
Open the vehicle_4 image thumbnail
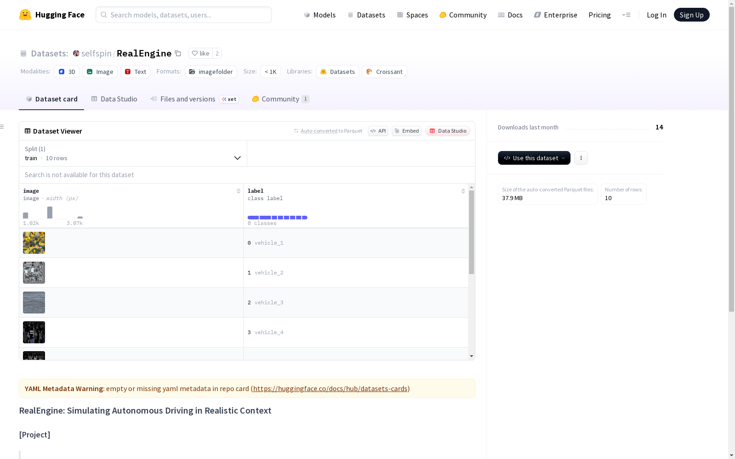click(34, 332)
